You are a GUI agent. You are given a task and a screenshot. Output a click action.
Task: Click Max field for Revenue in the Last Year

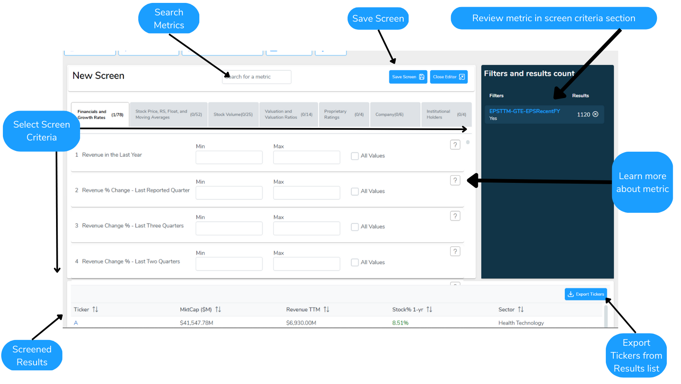coord(307,158)
